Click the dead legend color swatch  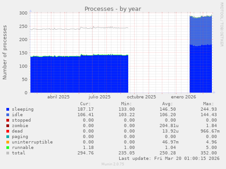[x=8, y=131]
